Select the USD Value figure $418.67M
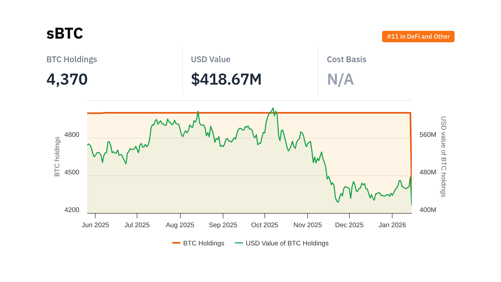Viewport: 501px width, 282px height. click(x=226, y=79)
